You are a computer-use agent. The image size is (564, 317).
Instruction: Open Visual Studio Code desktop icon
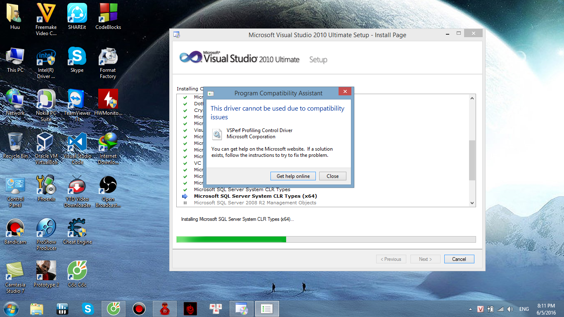point(77,149)
